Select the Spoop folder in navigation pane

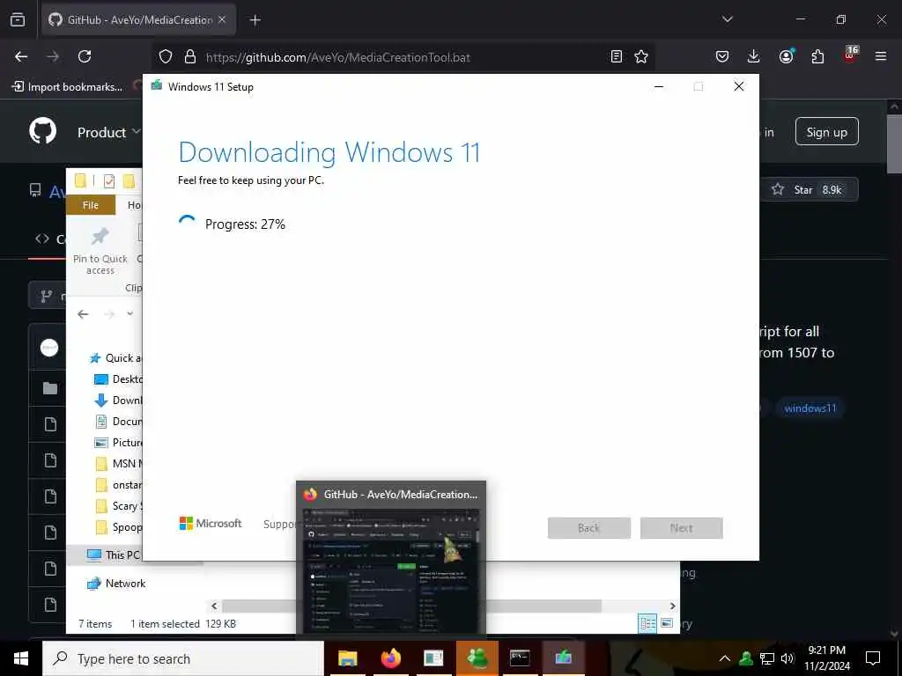(x=119, y=527)
